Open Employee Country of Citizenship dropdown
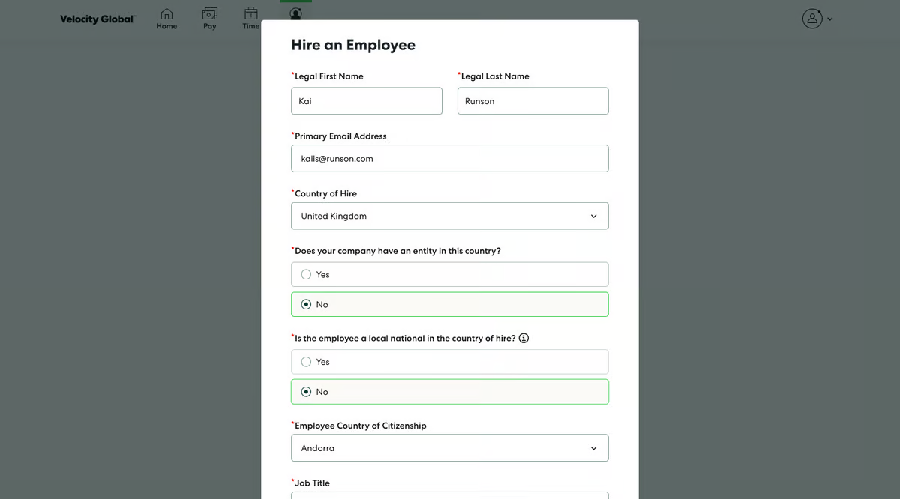This screenshot has width=900, height=499. [449, 448]
